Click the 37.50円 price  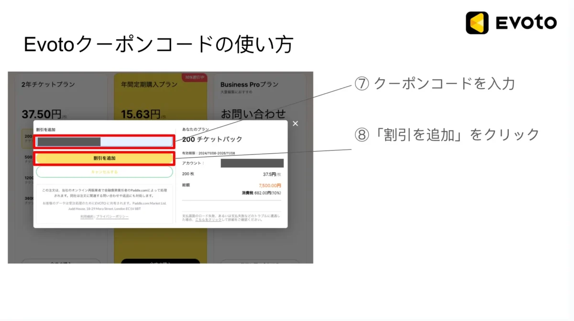(42, 115)
